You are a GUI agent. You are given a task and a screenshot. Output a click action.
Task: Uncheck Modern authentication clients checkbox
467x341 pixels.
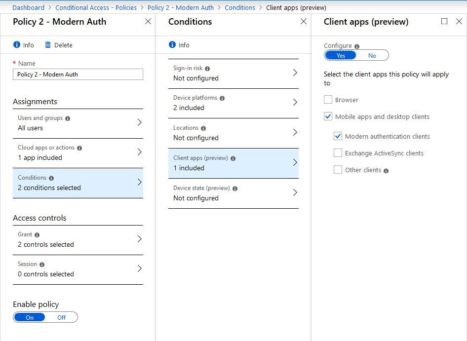point(338,136)
